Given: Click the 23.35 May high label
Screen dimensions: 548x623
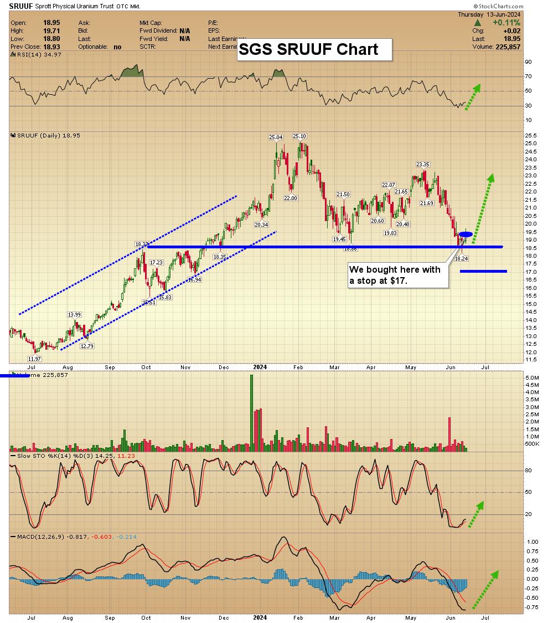Looking at the screenshot, I should [422, 164].
